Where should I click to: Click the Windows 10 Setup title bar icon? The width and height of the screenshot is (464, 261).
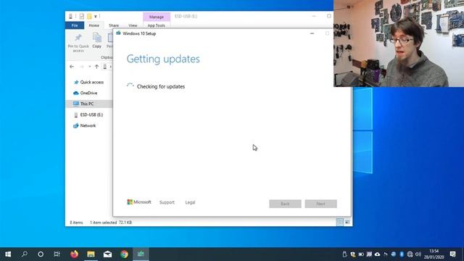point(118,33)
